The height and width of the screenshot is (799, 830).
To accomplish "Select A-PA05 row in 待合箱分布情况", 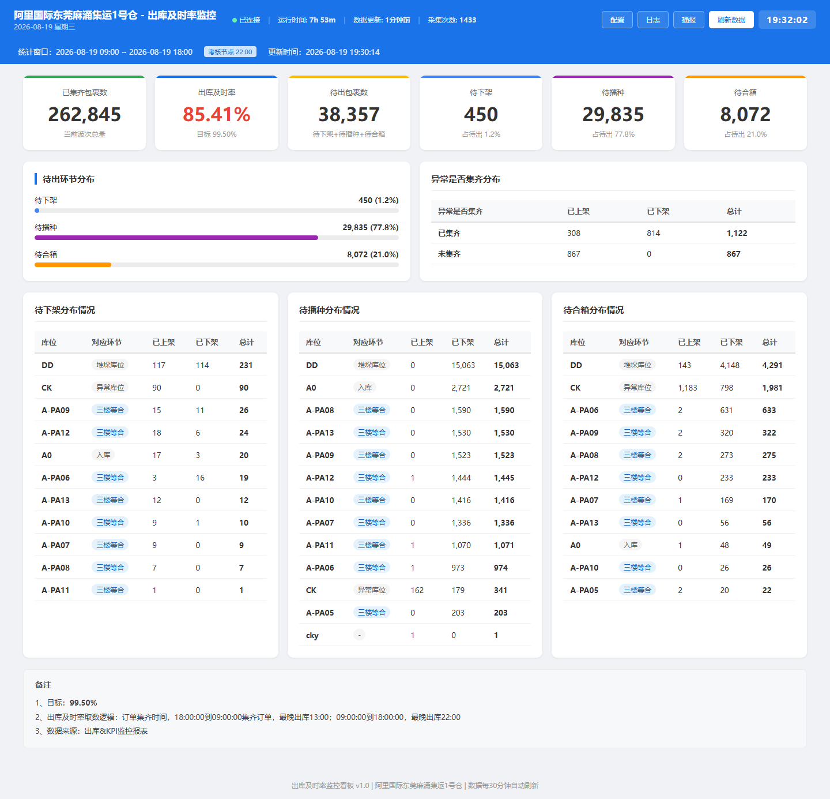I will (679, 590).
